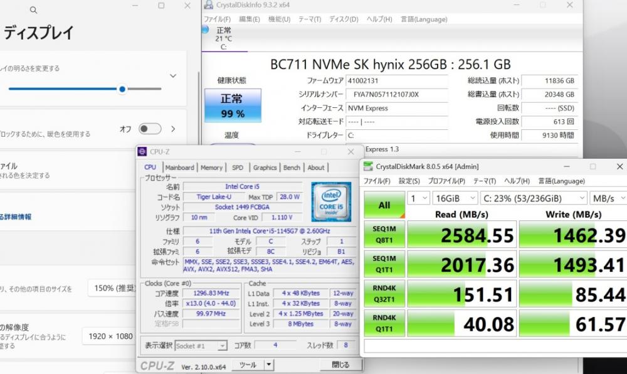This screenshot has width=627, height=374.
Task: Run all benchmarks with the All button
Action: [384, 205]
